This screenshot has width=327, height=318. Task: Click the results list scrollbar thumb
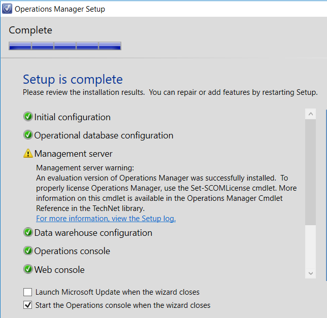[311, 172]
